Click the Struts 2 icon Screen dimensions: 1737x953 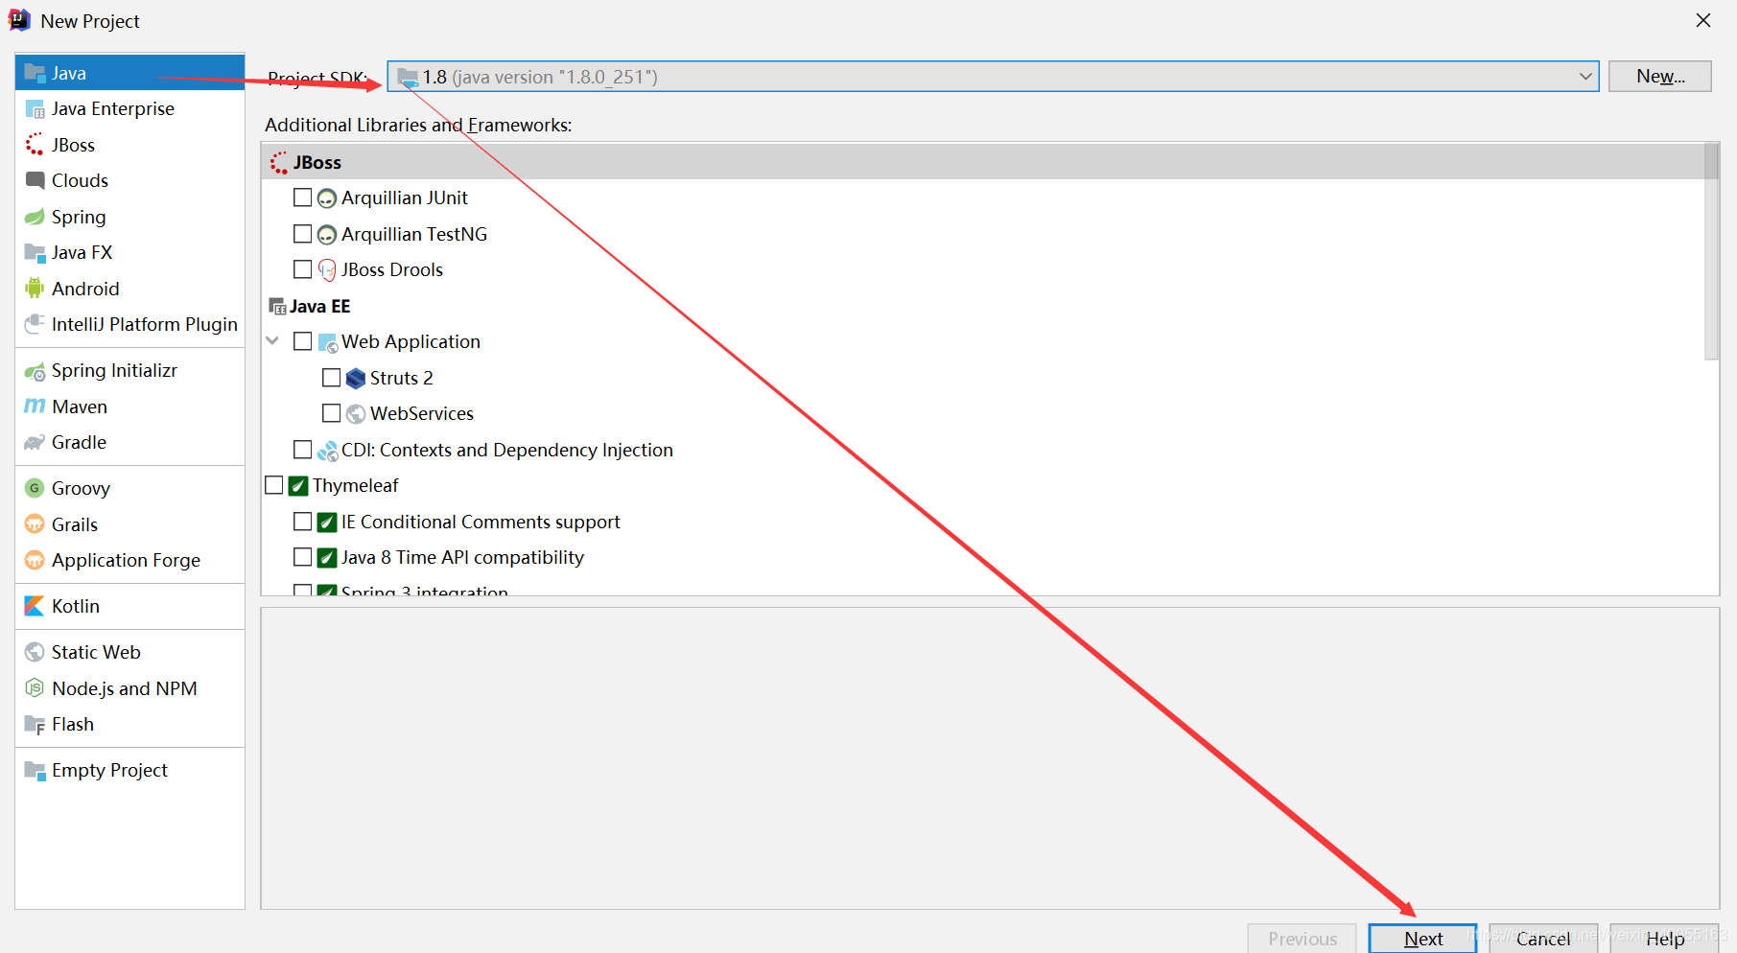pos(356,378)
